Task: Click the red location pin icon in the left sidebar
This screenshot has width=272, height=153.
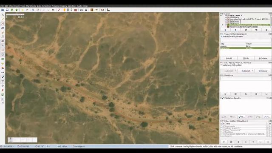Action: (x=3, y=90)
